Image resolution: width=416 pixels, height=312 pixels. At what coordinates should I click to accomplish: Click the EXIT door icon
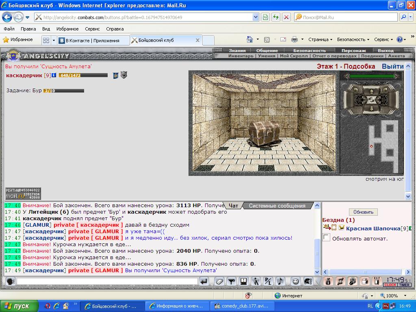pyautogui.click(x=377, y=281)
